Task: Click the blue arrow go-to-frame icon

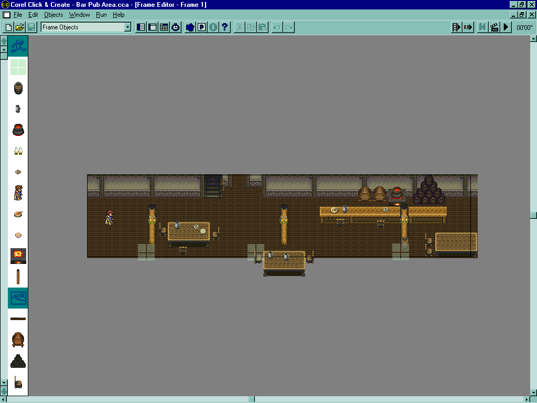Action: [x=190, y=27]
